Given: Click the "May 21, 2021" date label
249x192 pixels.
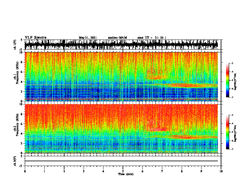Looking at the screenshot, I should pos(88,38).
